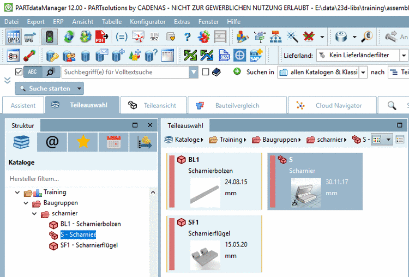Click the Volltextsuche search input field
Viewport: 409px width, 277px height.
point(126,73)
